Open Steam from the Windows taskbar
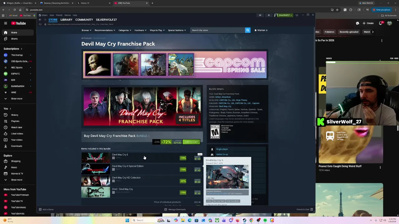Viewport: 399px width, 224px height. coord(244,220)
